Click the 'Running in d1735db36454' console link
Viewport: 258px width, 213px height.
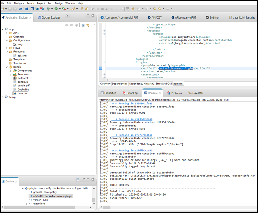(132, 119)
